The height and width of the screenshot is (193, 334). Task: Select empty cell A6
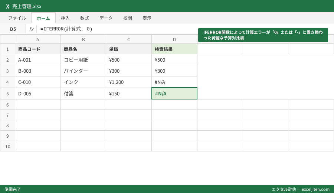(38, 105)
